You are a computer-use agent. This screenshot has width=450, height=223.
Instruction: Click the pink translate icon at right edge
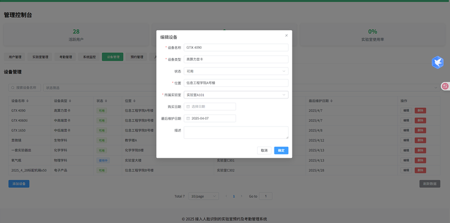pos(445,86)
